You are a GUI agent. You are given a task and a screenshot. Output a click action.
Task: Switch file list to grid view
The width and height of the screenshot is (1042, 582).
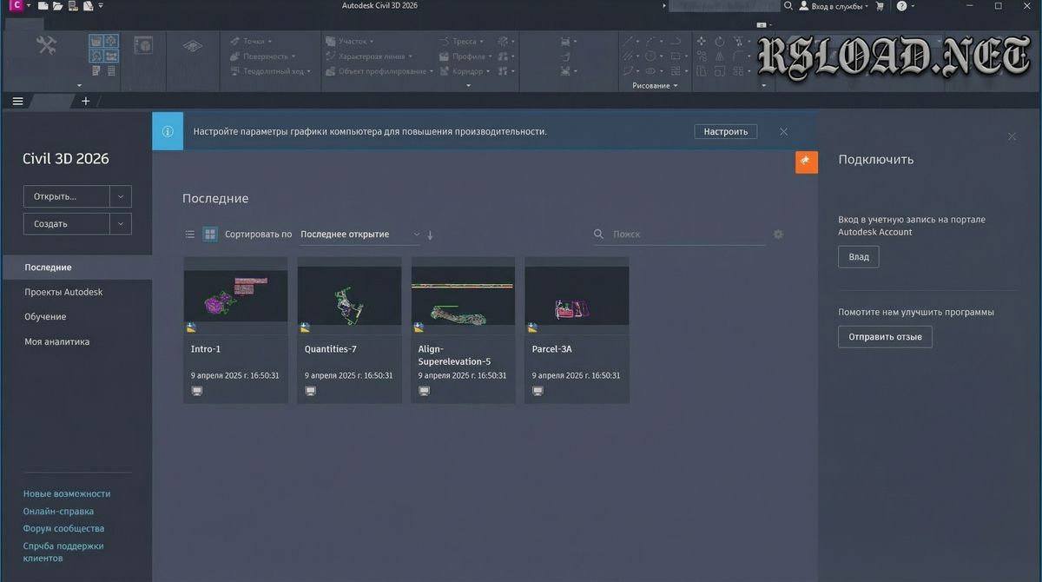point(210,234)
